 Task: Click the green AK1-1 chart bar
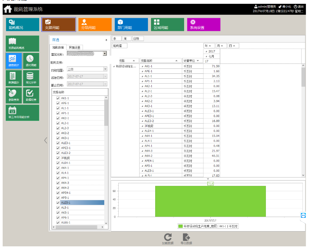210,201
